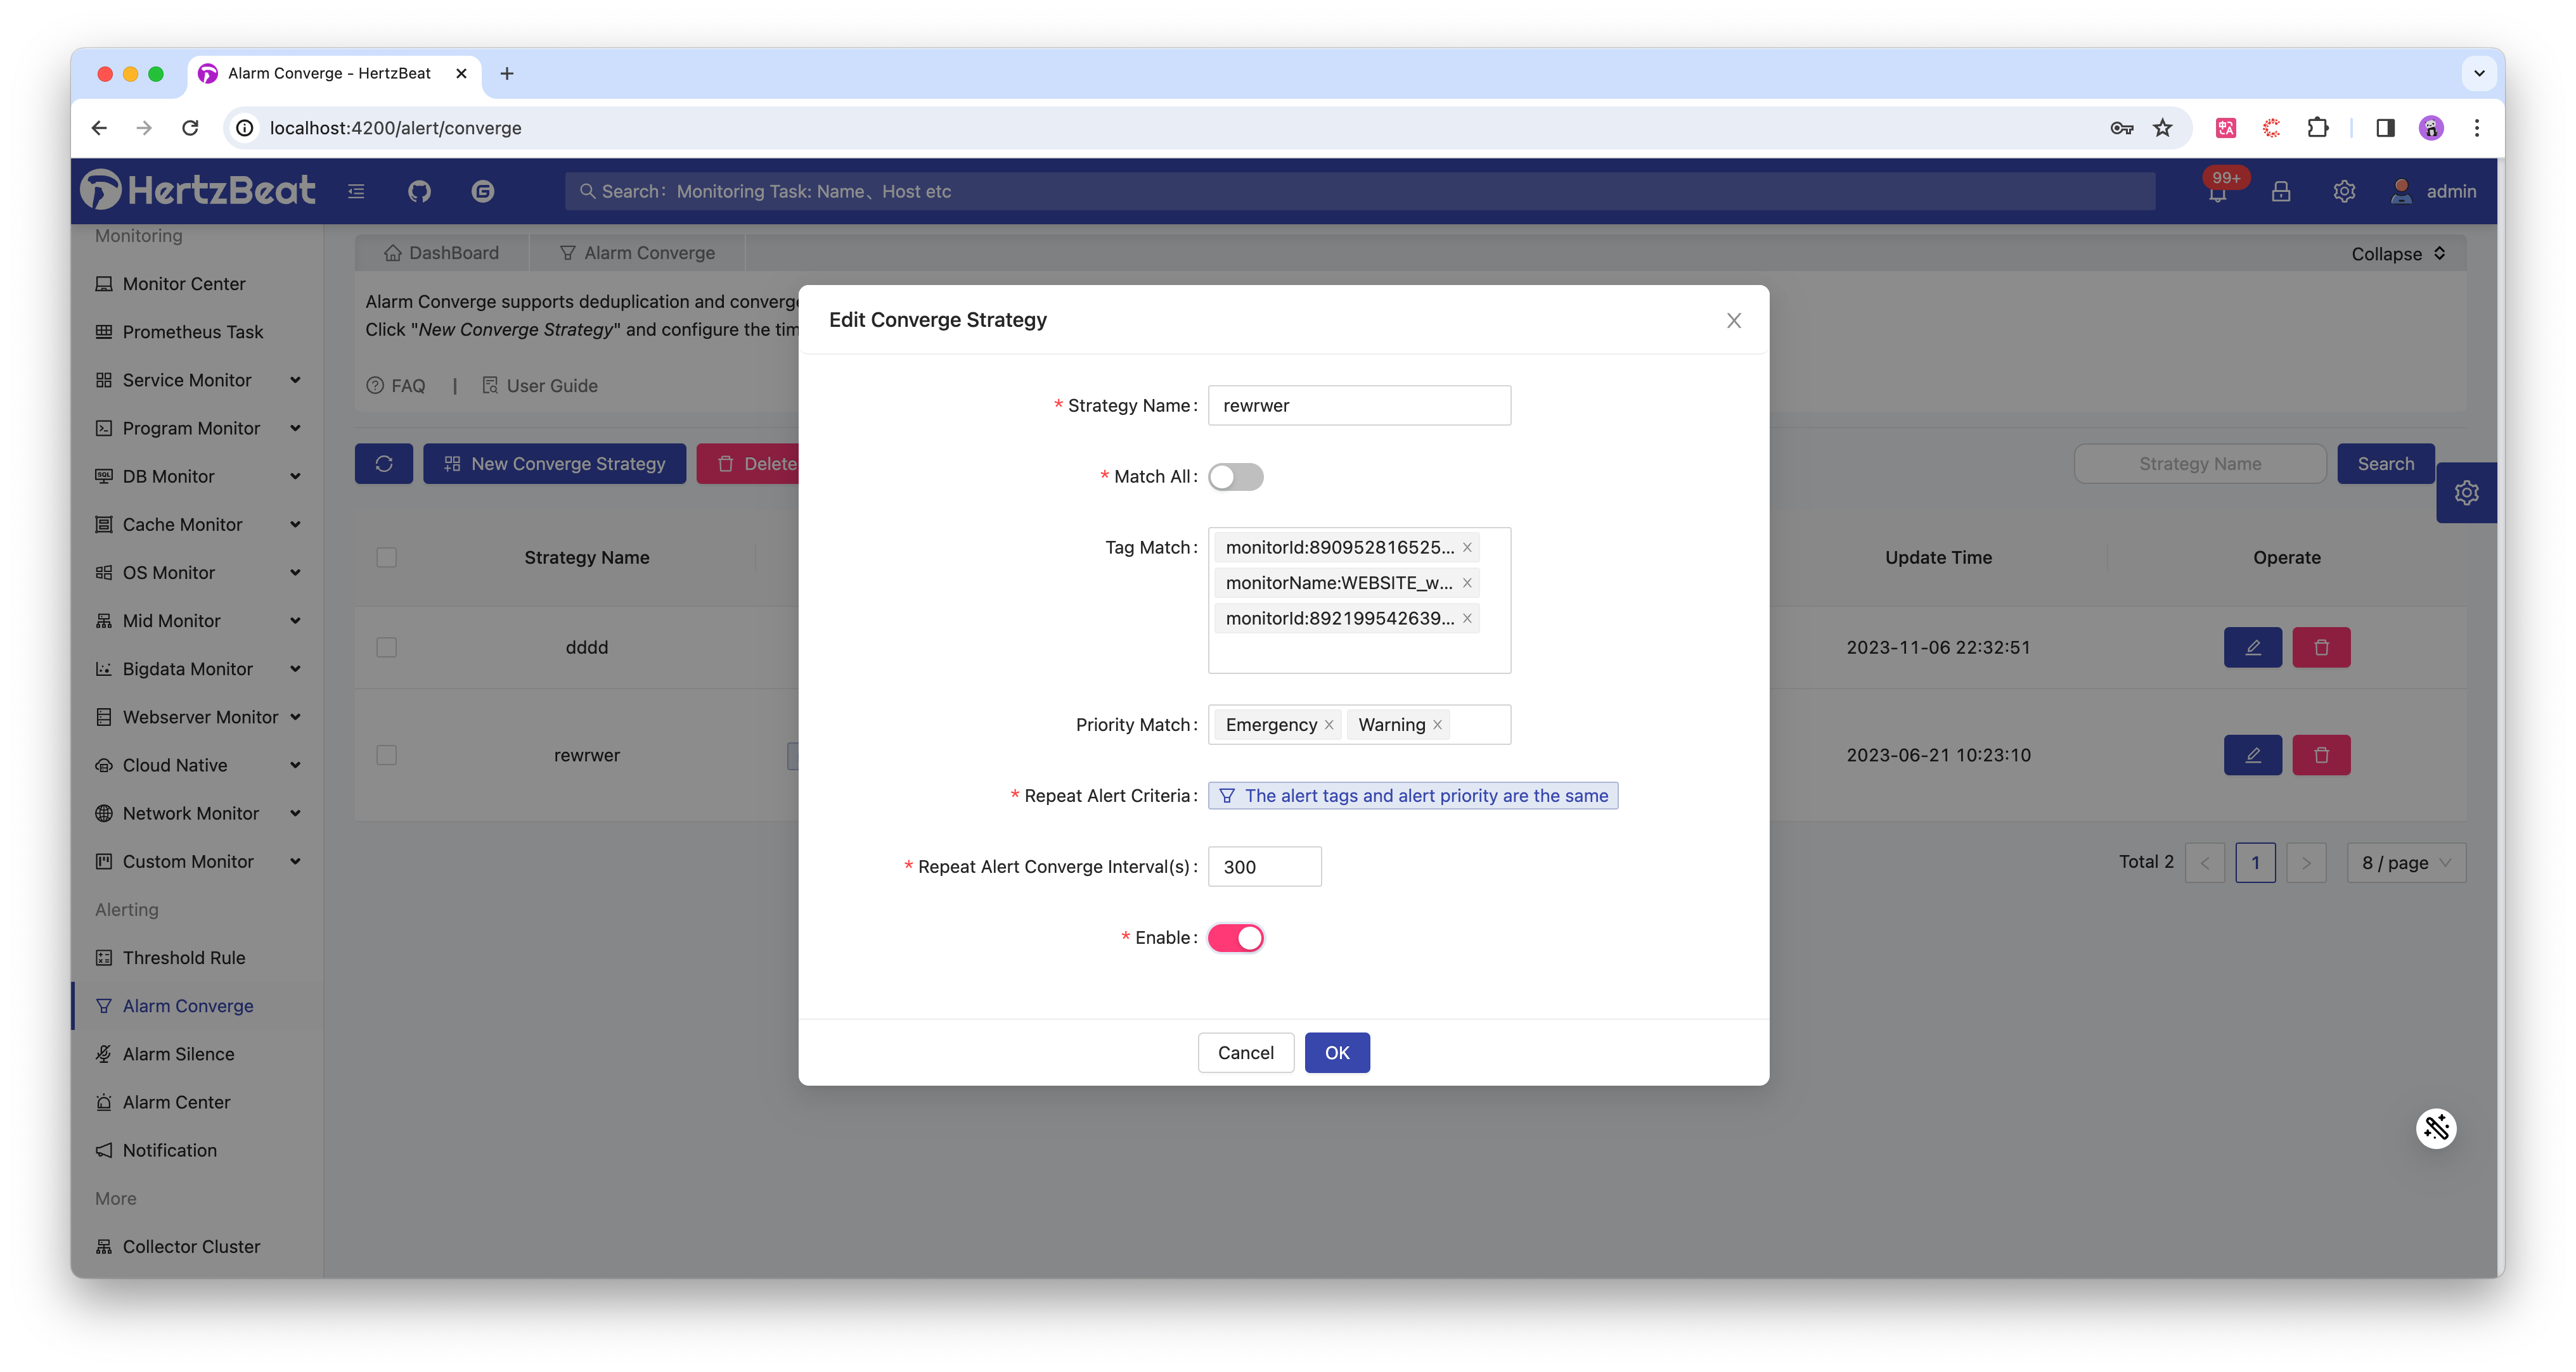
Task: Click the GitHub icon in header
Action: tap(419, 191)
